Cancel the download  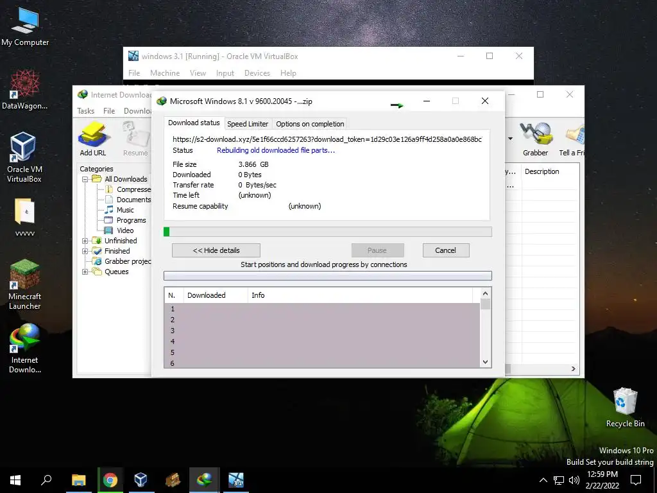point(446,250)
